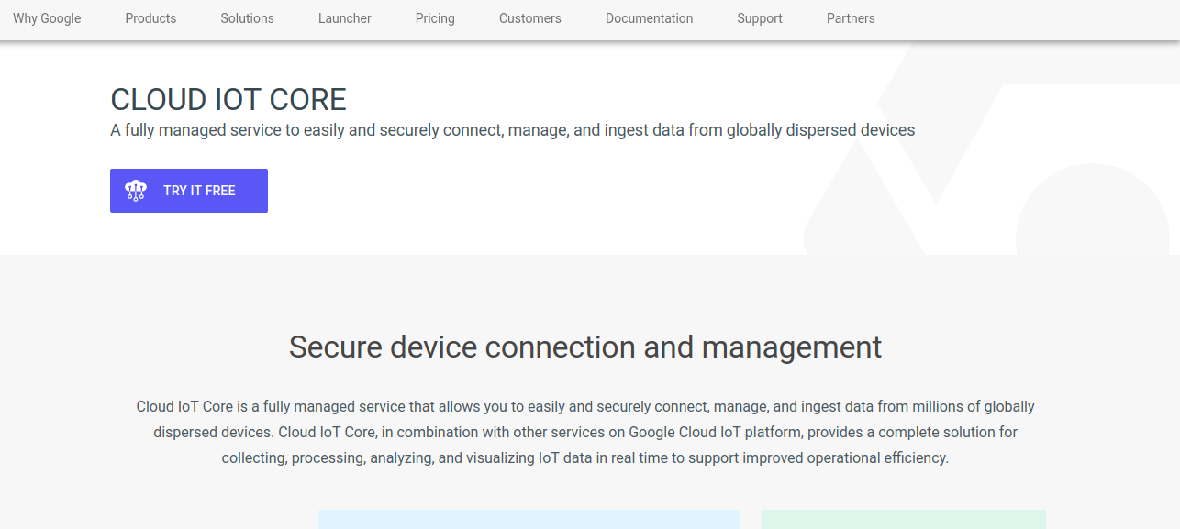This screenshot has width=1180, height=529.
Task: Select the light green card at the bottom
Action: pos(903,519)
